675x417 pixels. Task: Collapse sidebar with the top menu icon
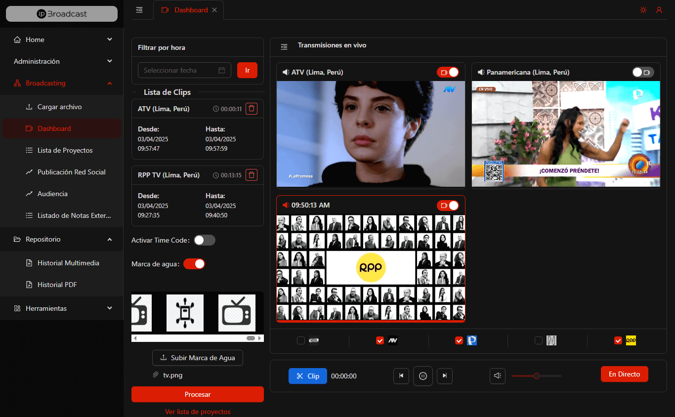click(x=139, y=10)
